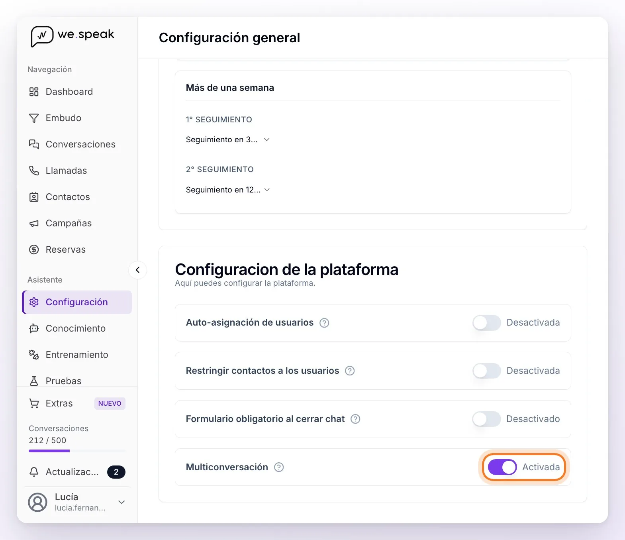Click the Conversaciones chat bubbles icon

(34, 145)
